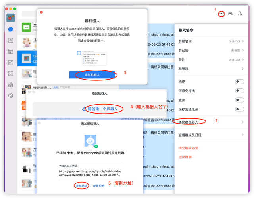Viewport: 254px width, 198px height.
Task: Click the 27分钟前 chat timestamp
Action: click(65, 87)
